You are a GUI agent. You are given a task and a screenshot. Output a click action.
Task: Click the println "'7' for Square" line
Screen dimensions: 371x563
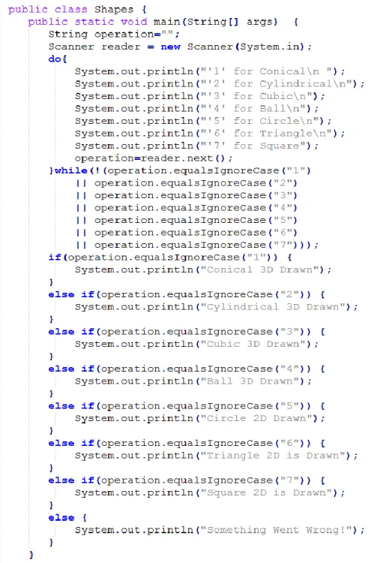196,146
